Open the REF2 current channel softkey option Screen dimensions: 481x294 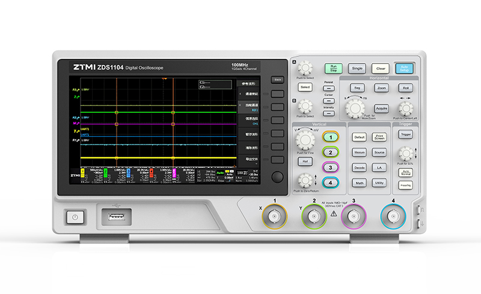(248, 107)
